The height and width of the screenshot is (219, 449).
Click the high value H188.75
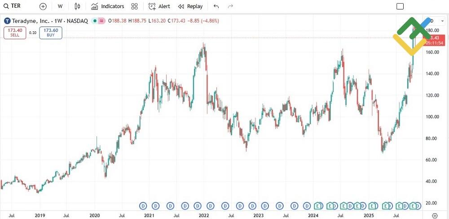pos(137,21)
